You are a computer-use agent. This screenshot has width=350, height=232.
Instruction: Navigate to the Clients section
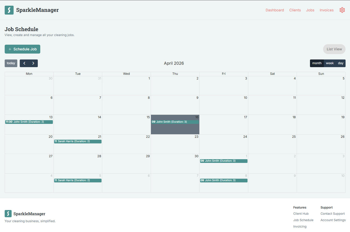point(295,10)
